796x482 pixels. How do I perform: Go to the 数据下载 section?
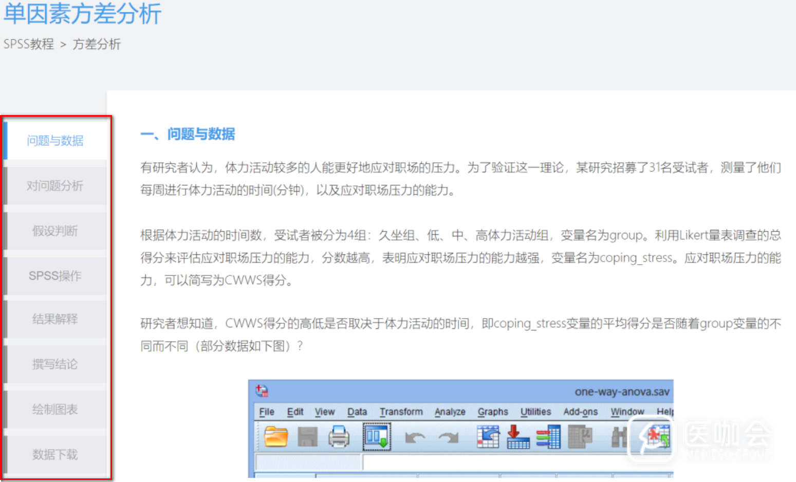pyautogui.click(x=55, y=455)
